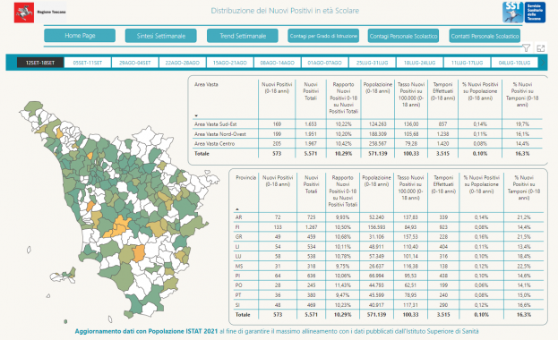Open Contagi per Grado di Istruzione
558x340 pixels.
coord(323,36)
